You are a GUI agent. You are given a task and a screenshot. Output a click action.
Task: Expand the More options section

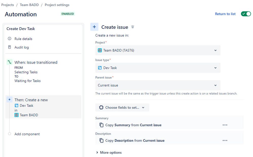tap(109, 152)
